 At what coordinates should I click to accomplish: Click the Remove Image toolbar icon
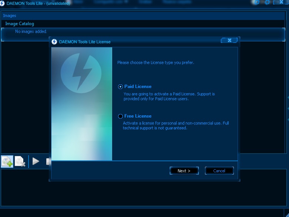pyautogui.click(x=20, y=162)
